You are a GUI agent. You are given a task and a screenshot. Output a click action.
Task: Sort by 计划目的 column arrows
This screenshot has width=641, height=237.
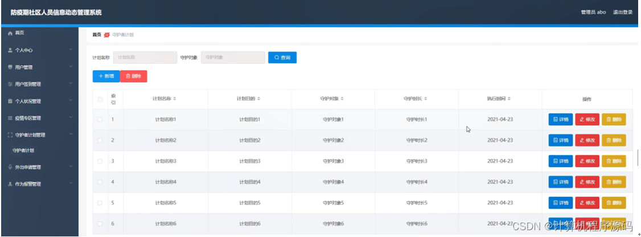[x=258, y=99]
